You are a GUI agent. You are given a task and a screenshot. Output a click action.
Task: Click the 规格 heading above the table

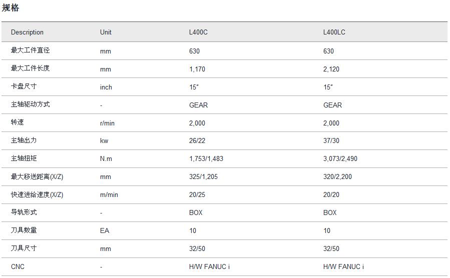tap(11, 8)
